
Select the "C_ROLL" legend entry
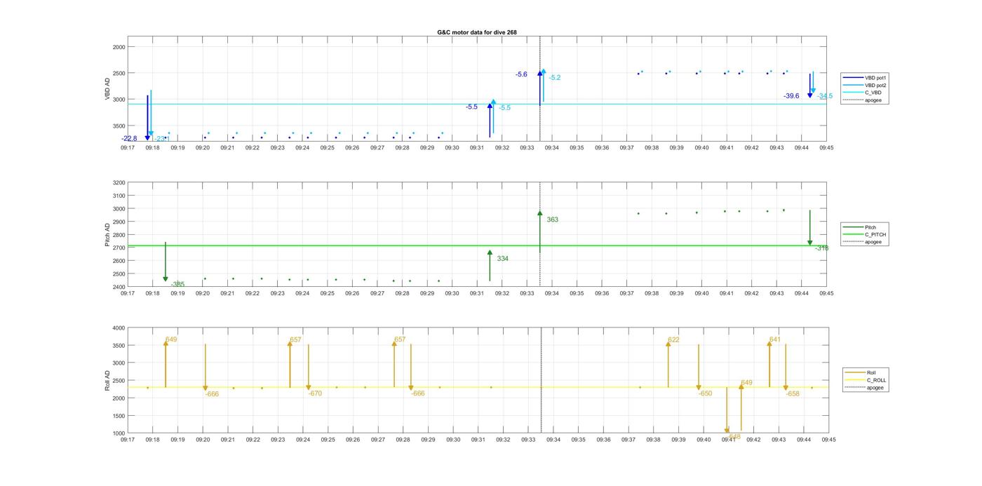coord(866,380)
